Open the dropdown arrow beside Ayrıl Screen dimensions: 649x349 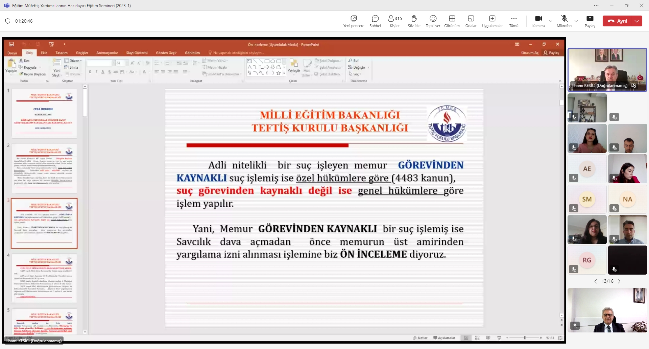tap(637, 21)
